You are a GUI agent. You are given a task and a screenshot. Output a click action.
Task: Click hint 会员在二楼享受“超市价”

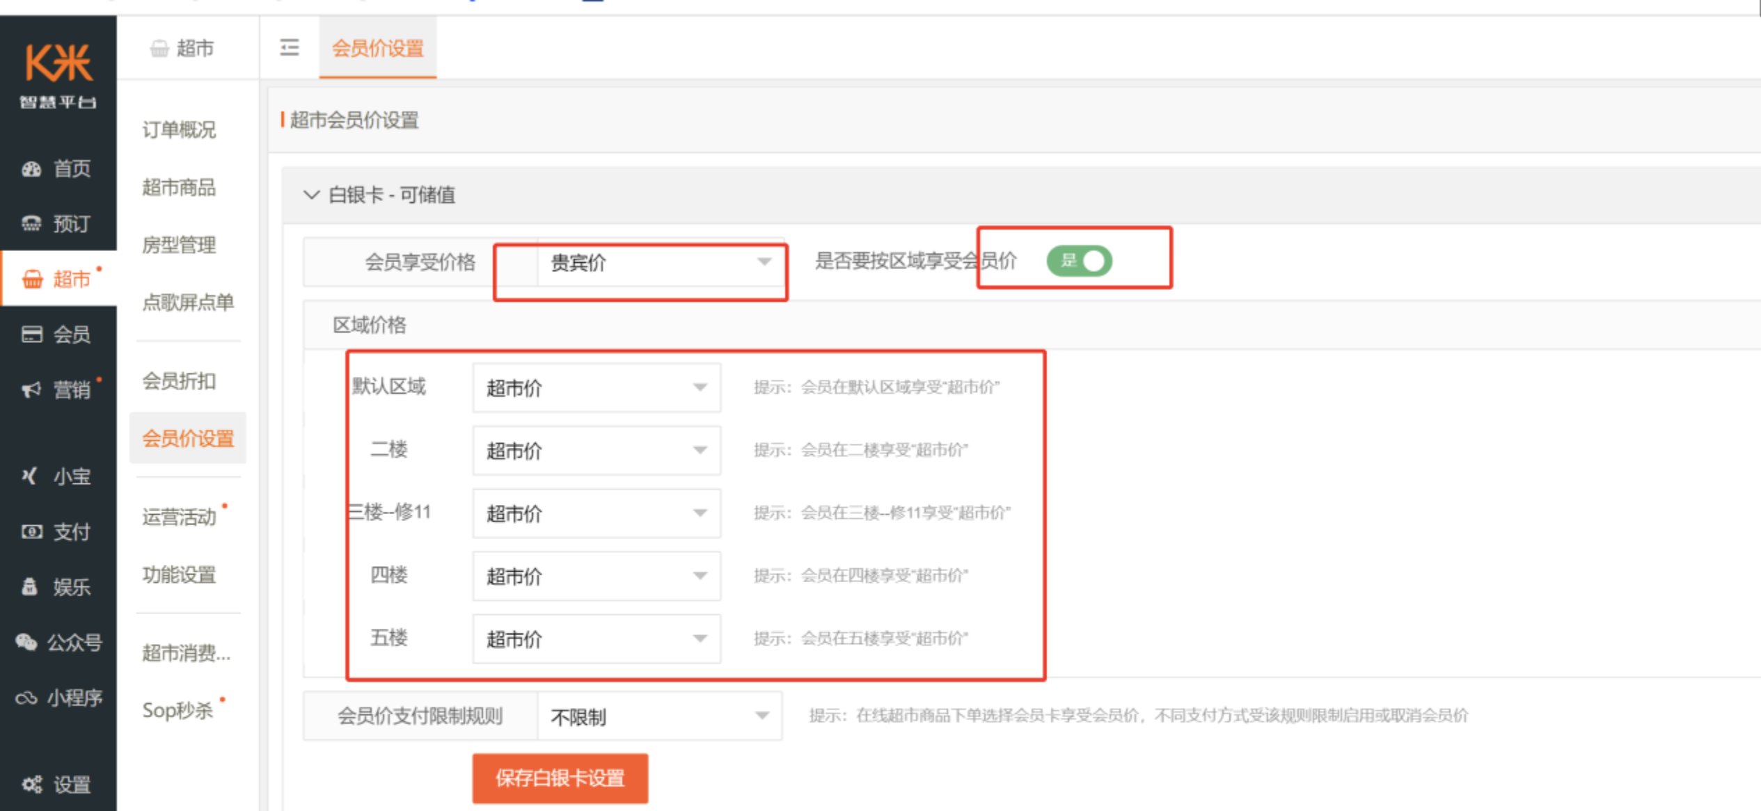(884, 450)
